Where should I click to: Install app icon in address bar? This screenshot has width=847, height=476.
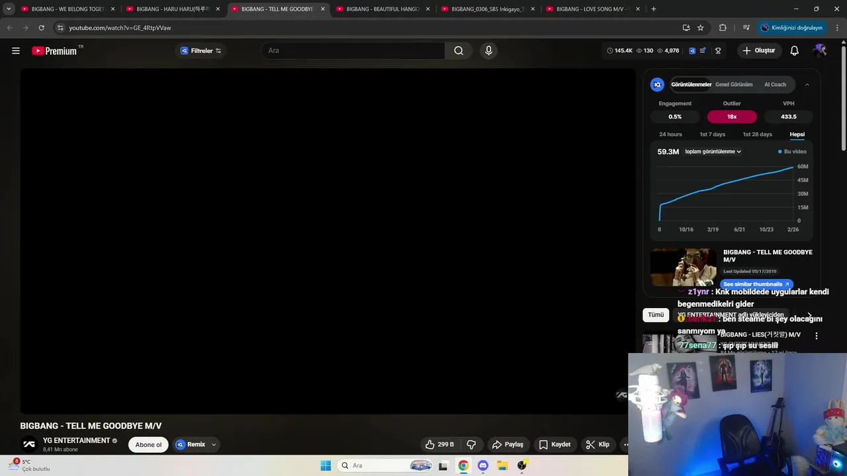pyautogui.click(x=686, y=28)
